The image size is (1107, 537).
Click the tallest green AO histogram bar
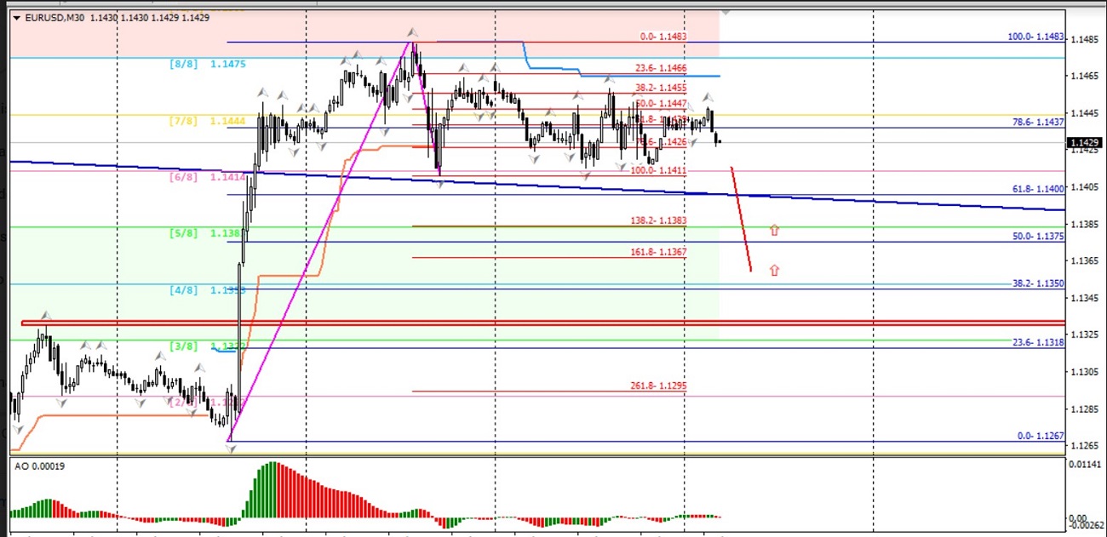click(272, 489)
